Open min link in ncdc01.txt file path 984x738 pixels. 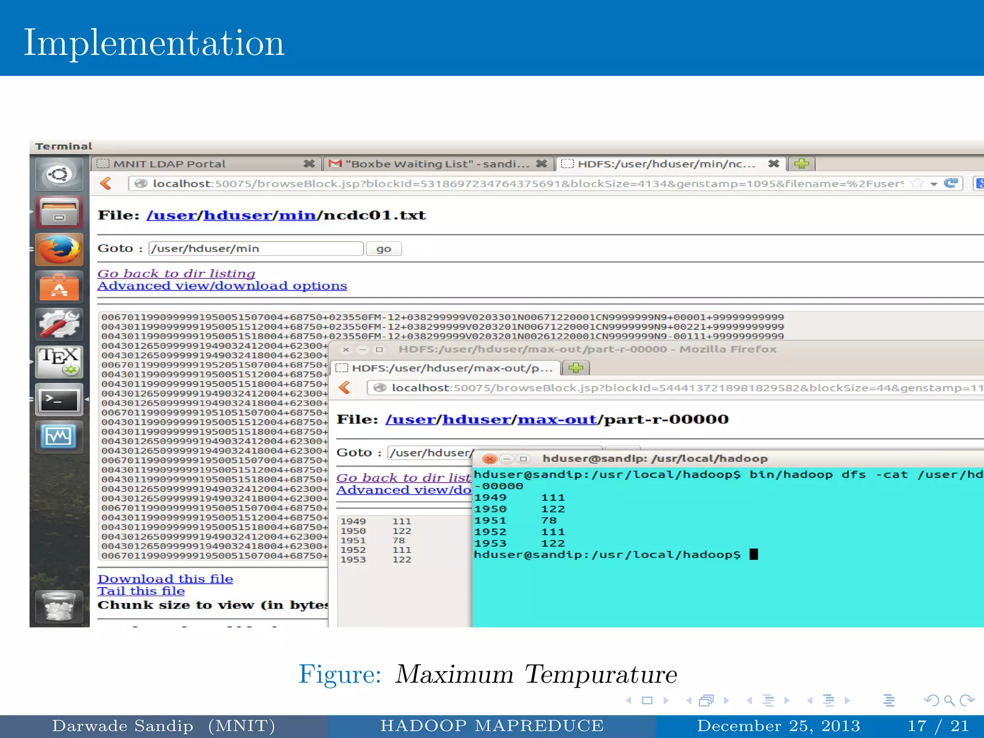(297, 215)
